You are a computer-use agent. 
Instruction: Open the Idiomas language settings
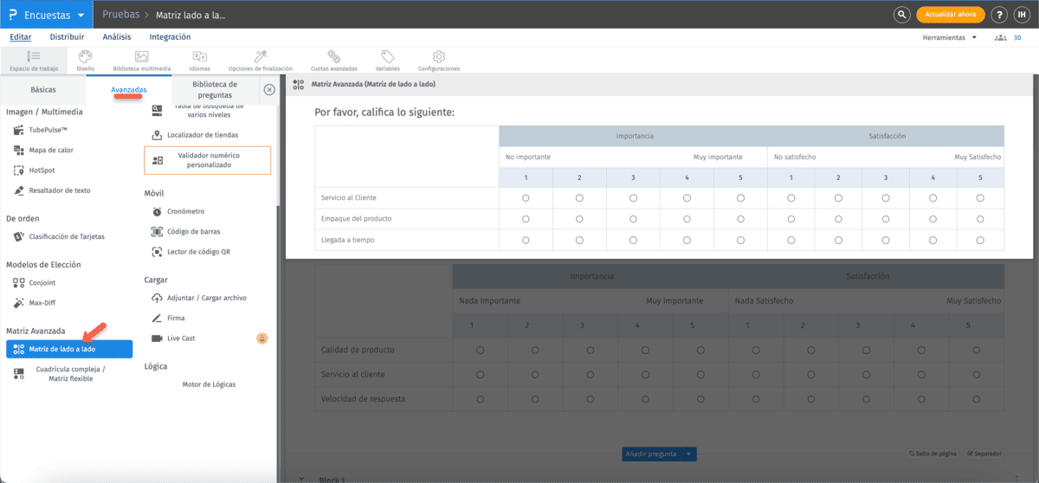pos(199,60)
